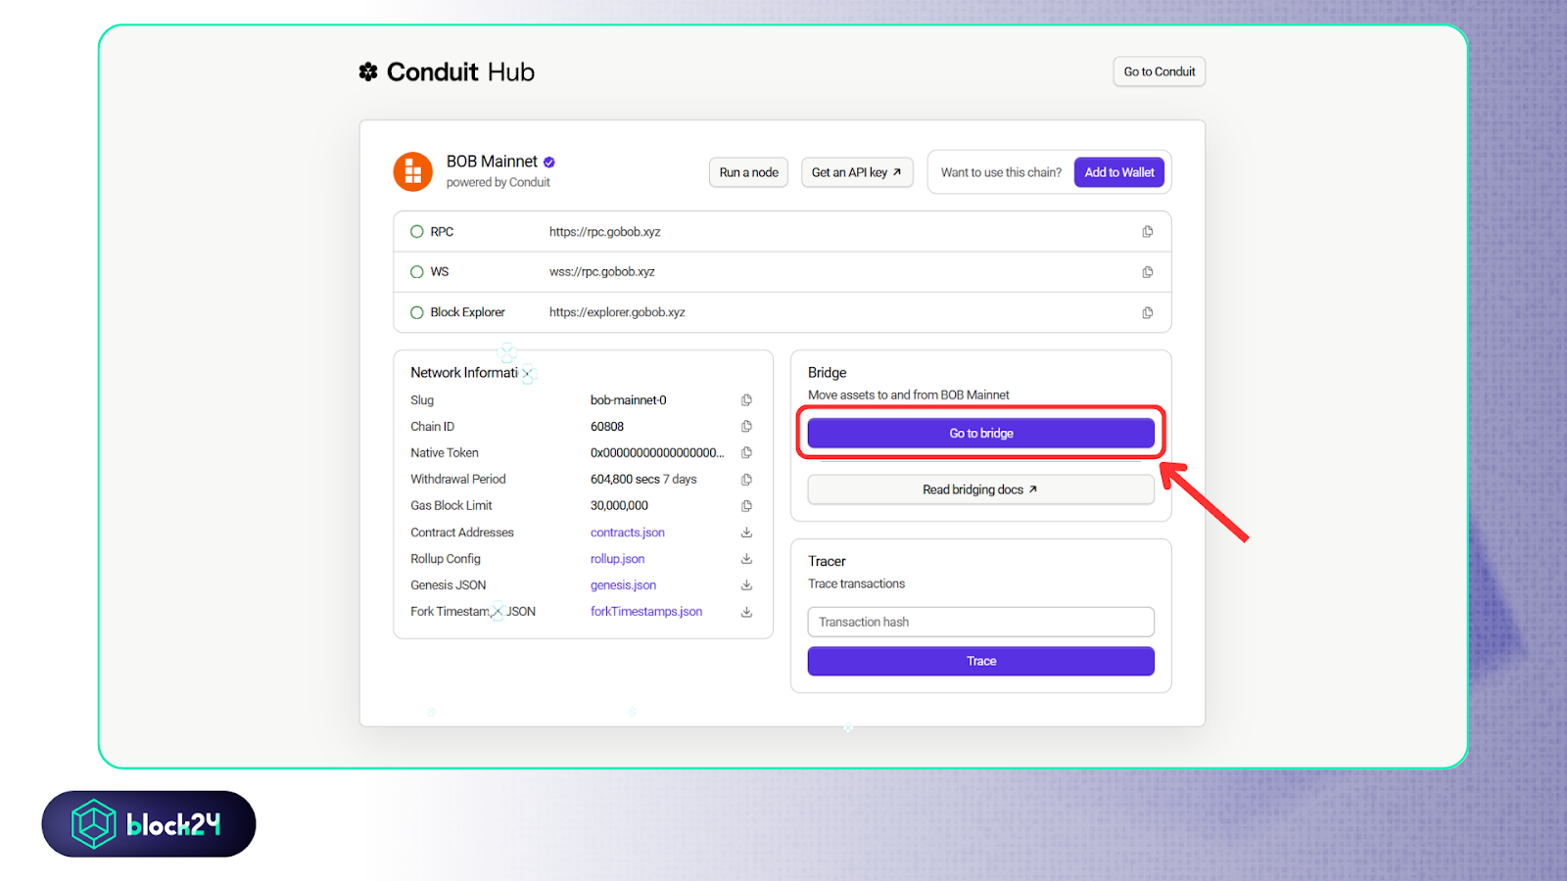Select the 0x000... native token address
This screenshot has height=881, width=1567.
657,453
